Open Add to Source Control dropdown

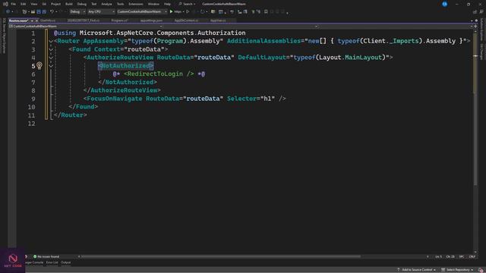417,270
